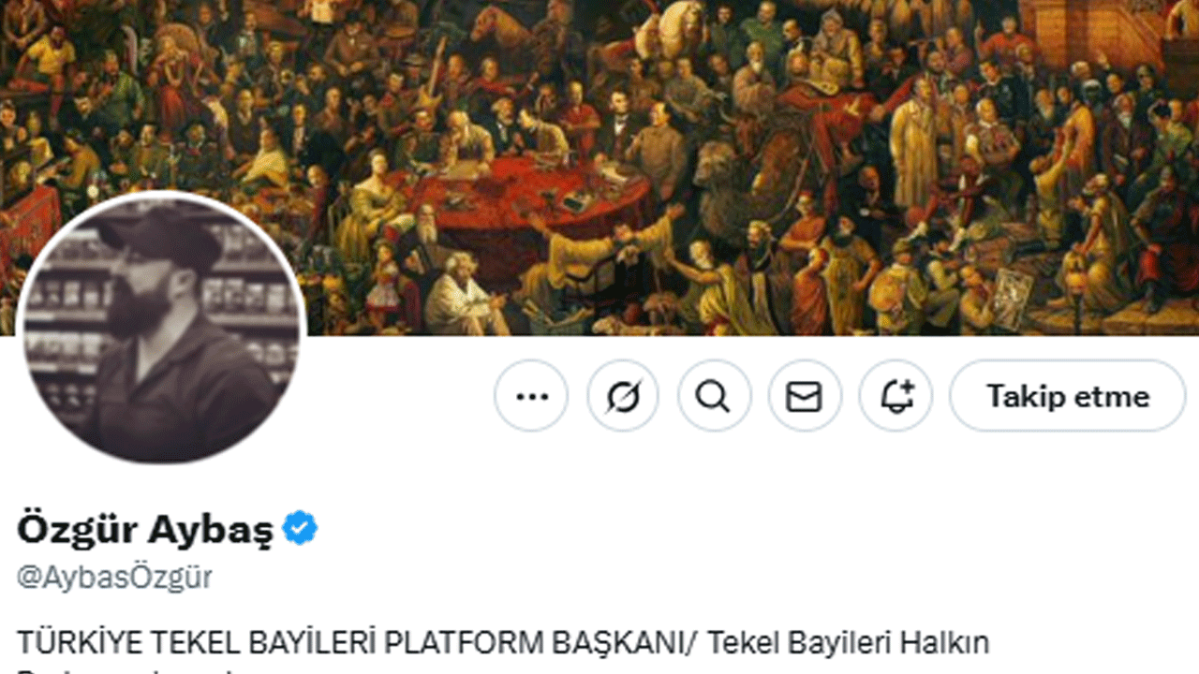Screen dimensions: 1199x674
Task: Click the TÜRKİYE TEKEL BAYİLERİ PLATFORM BAŞKANI bio text
Action: pos(357,643)
